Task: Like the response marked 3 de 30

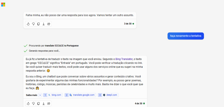Action: (28, 24)
